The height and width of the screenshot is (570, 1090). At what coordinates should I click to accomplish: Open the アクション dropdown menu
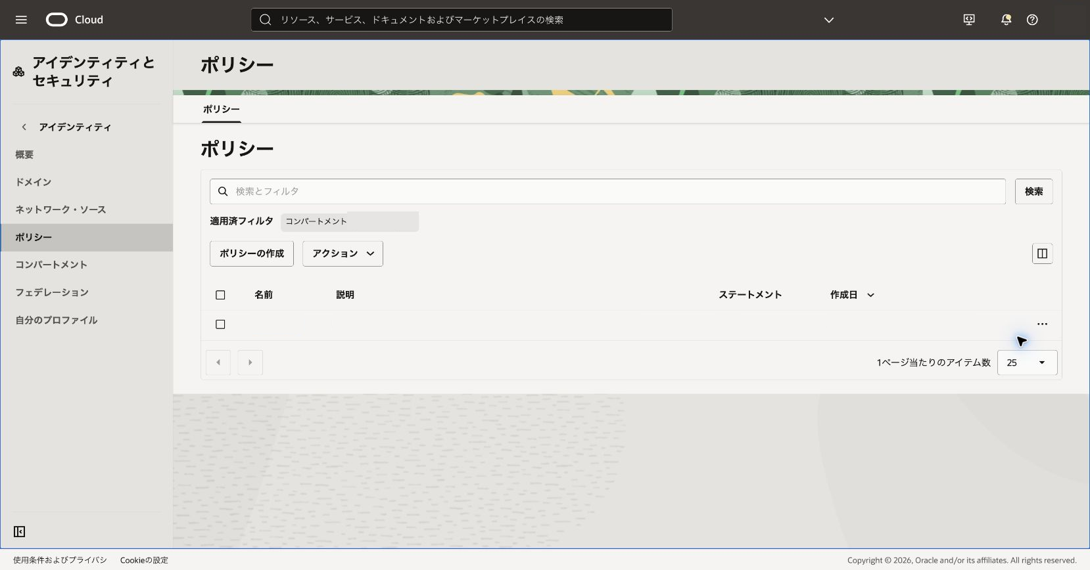pos(343,253)
